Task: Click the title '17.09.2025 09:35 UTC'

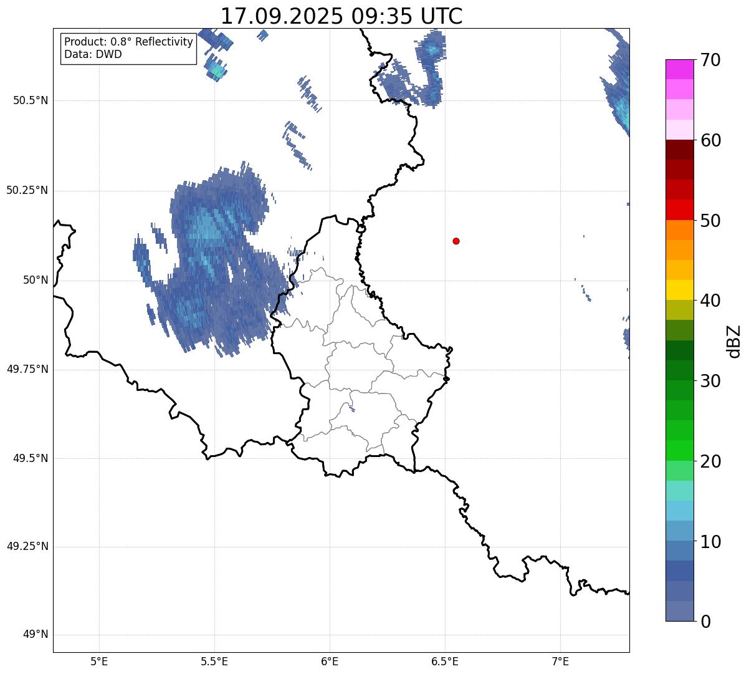Action: [341, 16]
